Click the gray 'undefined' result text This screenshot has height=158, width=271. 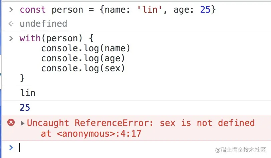point(43,24)
